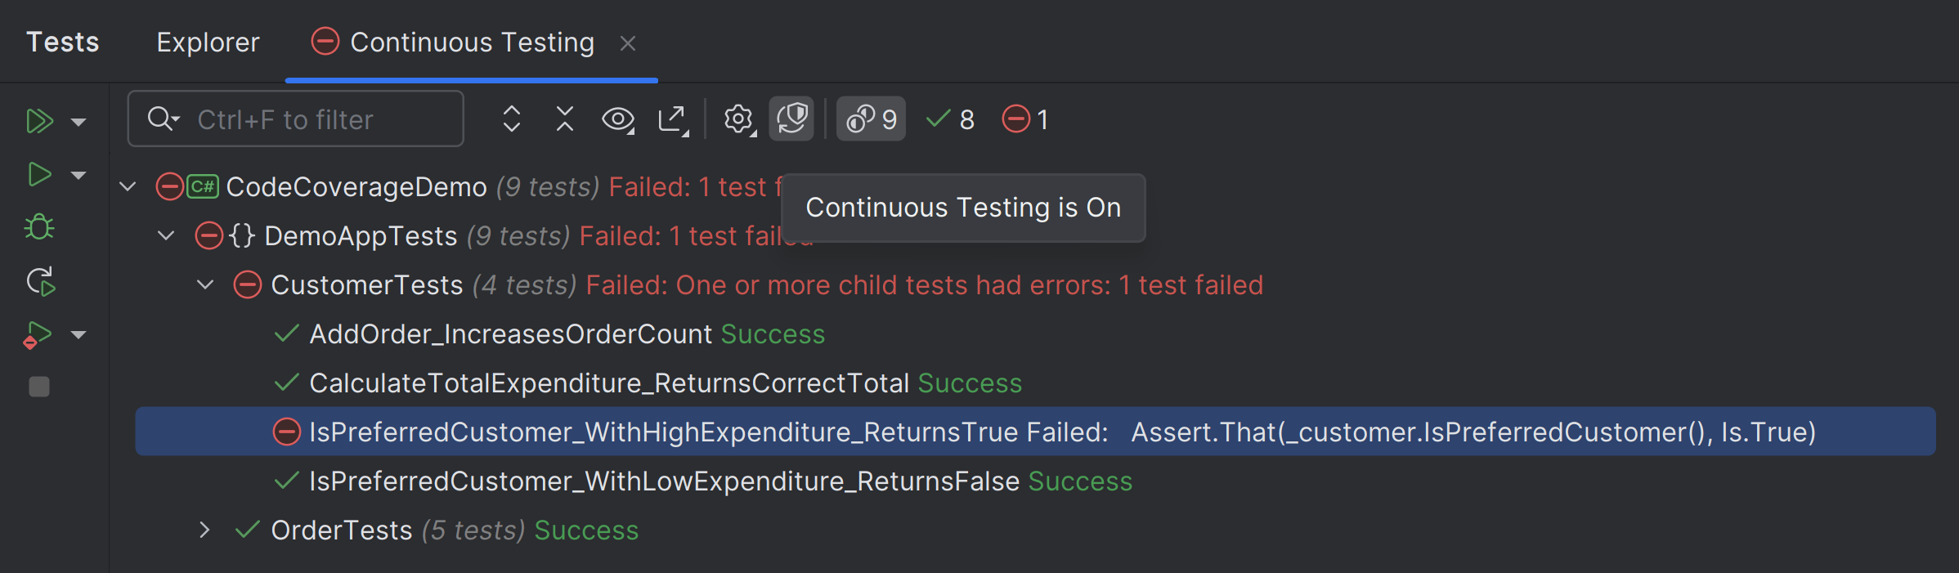The height and width of the screenshot is (573, 1959).
Task: Click the Run Selected Tests icon
Action: [x=38, y=174]
